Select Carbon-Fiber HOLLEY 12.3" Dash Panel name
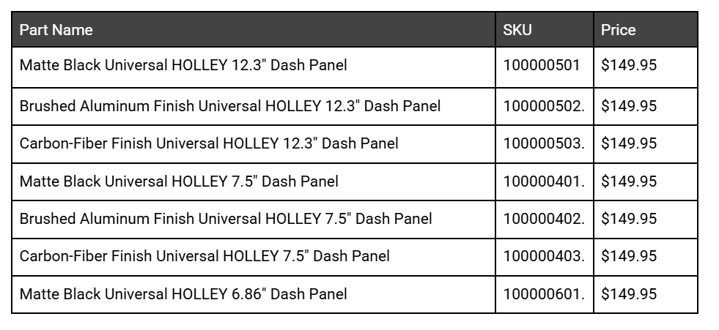The width and height of the screenshot is (719, 330). (x=209, y=143)
